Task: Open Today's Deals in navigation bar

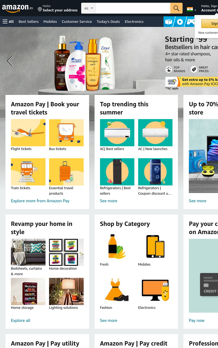Action: point(108,21)
